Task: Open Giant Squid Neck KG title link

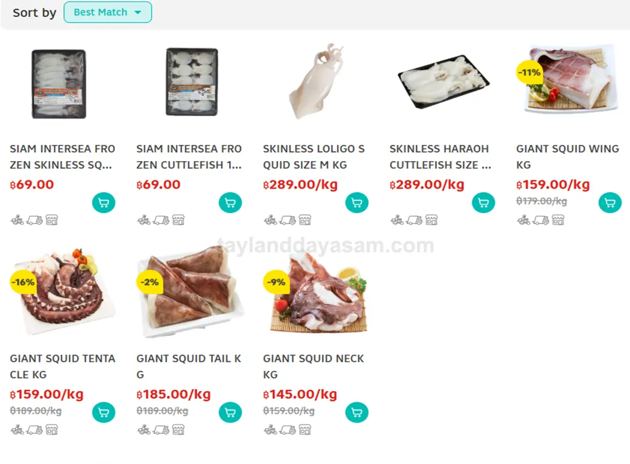Action: (314, 366)
